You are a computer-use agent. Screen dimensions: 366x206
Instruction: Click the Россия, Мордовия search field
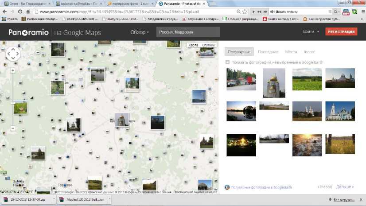188,32
